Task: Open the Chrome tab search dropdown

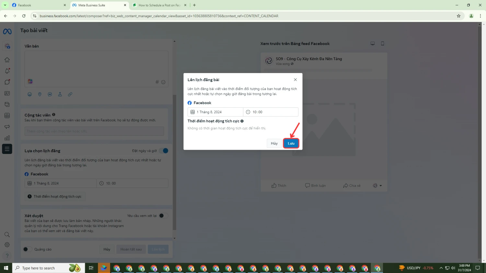Action: tap(5, 5)
